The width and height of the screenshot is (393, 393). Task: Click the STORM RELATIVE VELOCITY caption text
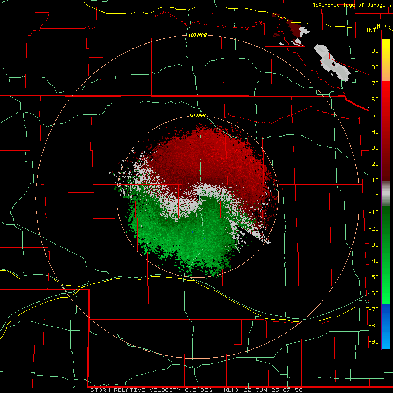coord(137,390)
